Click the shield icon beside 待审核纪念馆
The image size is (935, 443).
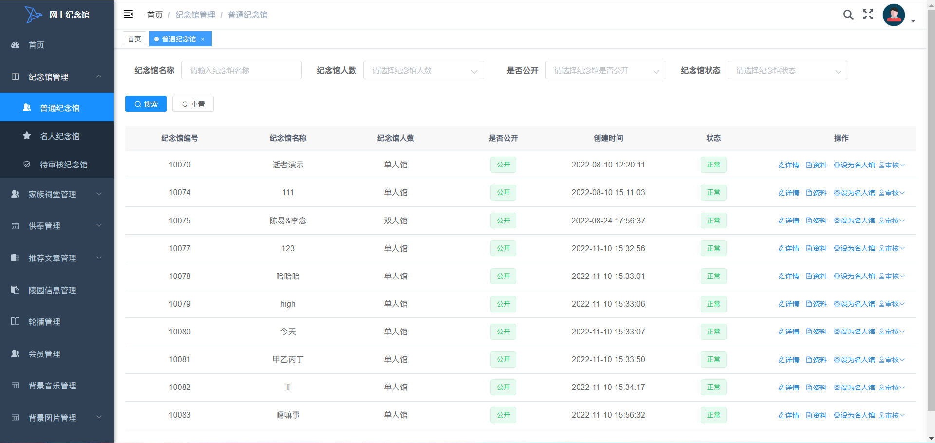(x=27, y=164)
